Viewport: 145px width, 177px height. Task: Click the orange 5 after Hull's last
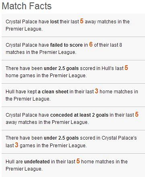[126, 68]
